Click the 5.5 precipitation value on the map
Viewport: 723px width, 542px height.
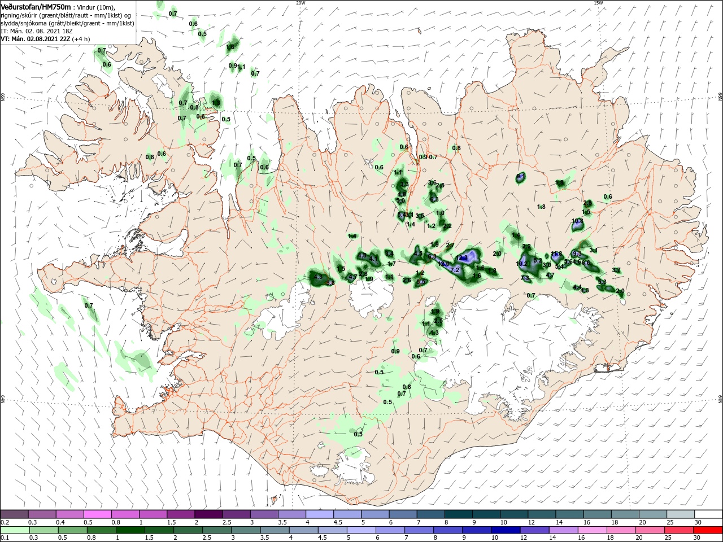click(x=421, y=282)
